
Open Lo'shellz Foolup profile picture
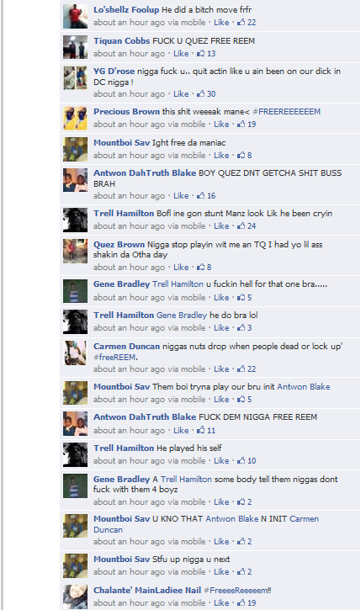click(75, 16)
